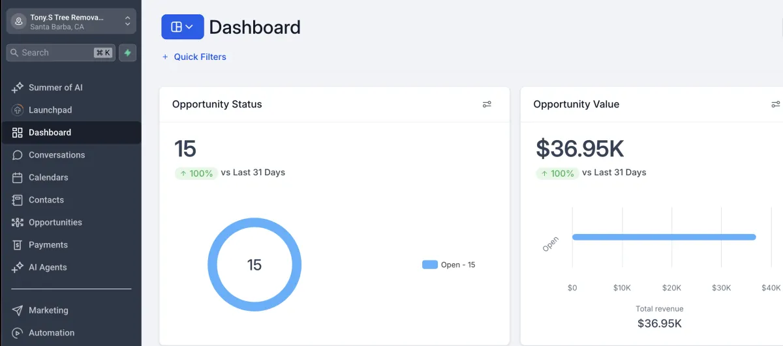Expand the Tony.S Tree Removal account switcher
Image resolution: width=783 pixels, height=346 pixels.
pyautogui.click(x=71, y=21)
